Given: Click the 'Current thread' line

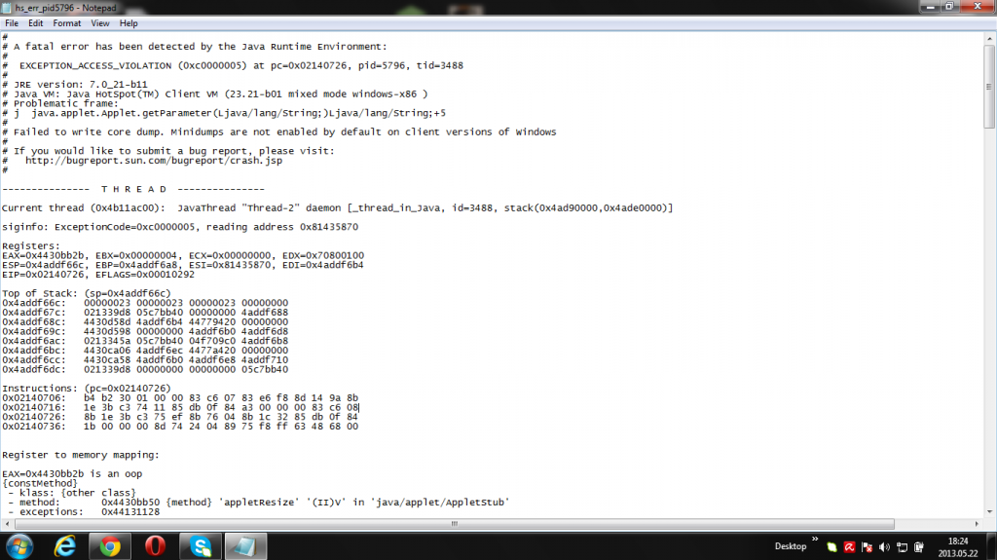Looking at the screenshot, I should pyautogui.click(x=337, y=208).
